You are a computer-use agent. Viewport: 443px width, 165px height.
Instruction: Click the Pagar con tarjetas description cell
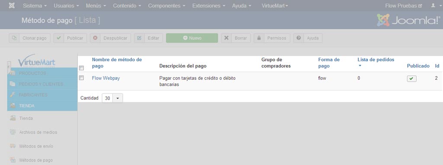(x=197, y=81)
